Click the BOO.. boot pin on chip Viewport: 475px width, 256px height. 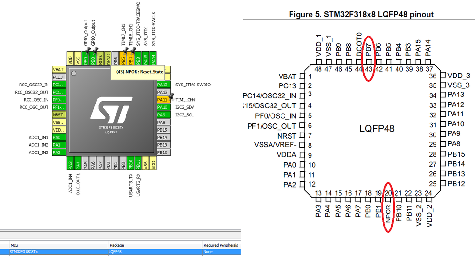[101, 58]
